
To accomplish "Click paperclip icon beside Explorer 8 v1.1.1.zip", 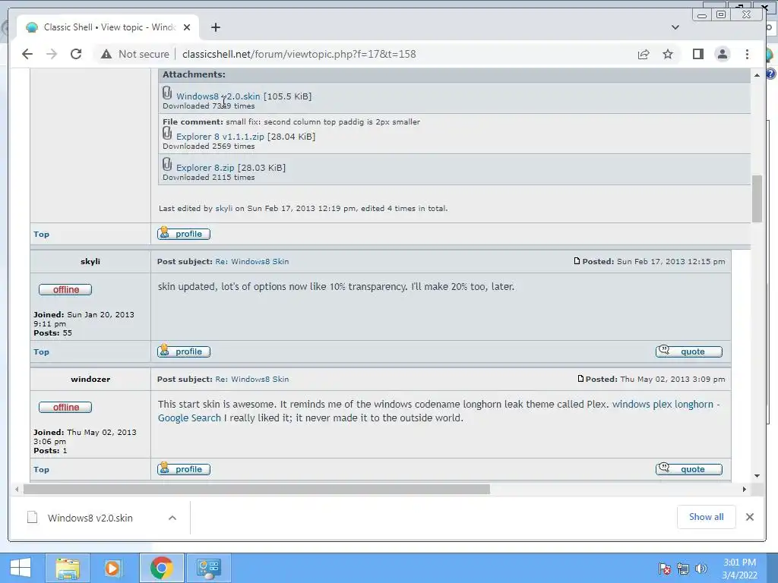I will tap(167, 134).
